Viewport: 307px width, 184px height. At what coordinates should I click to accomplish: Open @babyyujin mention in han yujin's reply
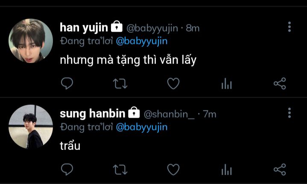click(x=142, y=41)
